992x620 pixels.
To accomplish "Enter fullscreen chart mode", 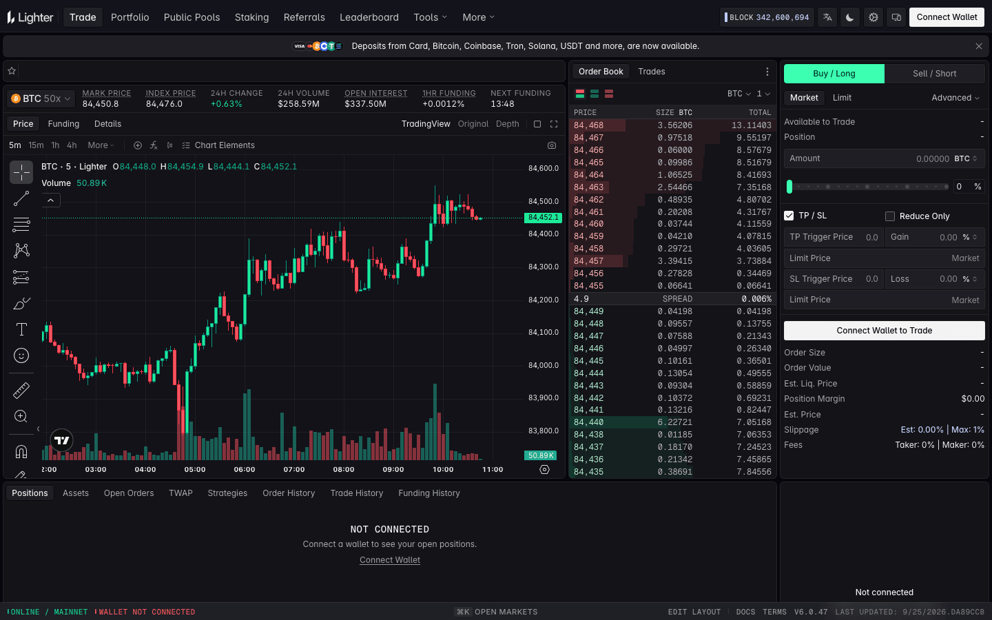I will tap(554, 124).
